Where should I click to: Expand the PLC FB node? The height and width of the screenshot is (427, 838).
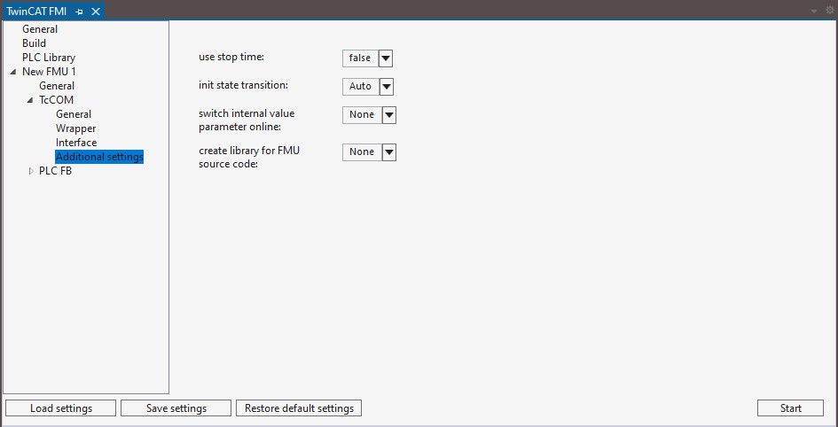(30, 171)
